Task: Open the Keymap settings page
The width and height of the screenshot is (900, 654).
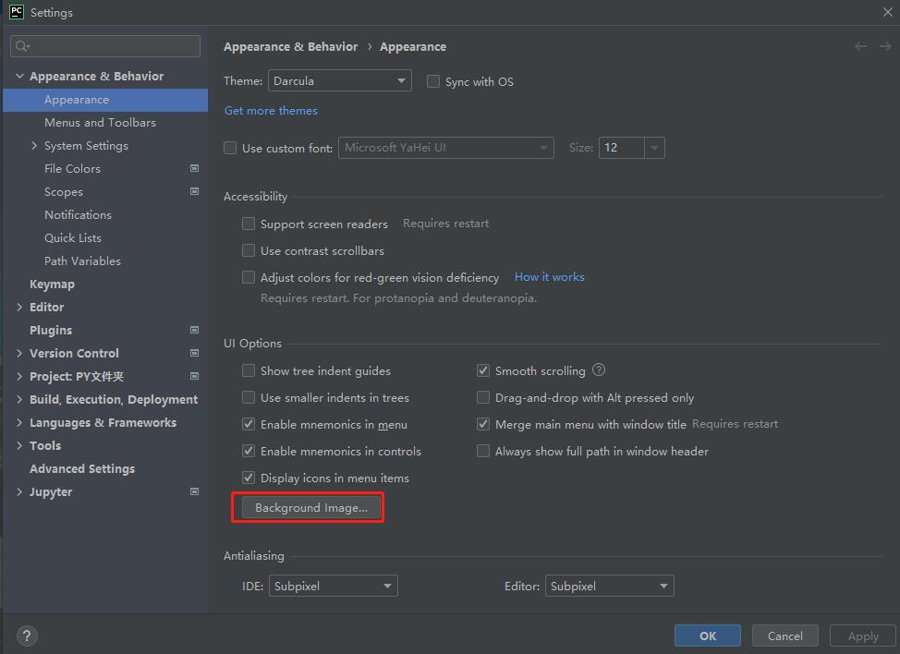Action: click(52, 284)
